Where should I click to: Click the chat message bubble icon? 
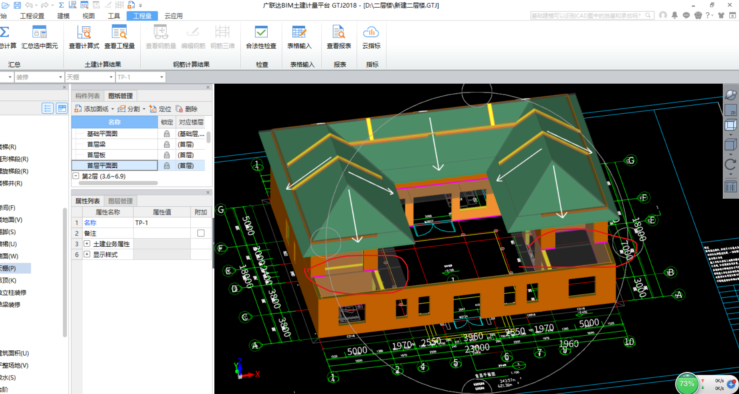tap(686, 15)
